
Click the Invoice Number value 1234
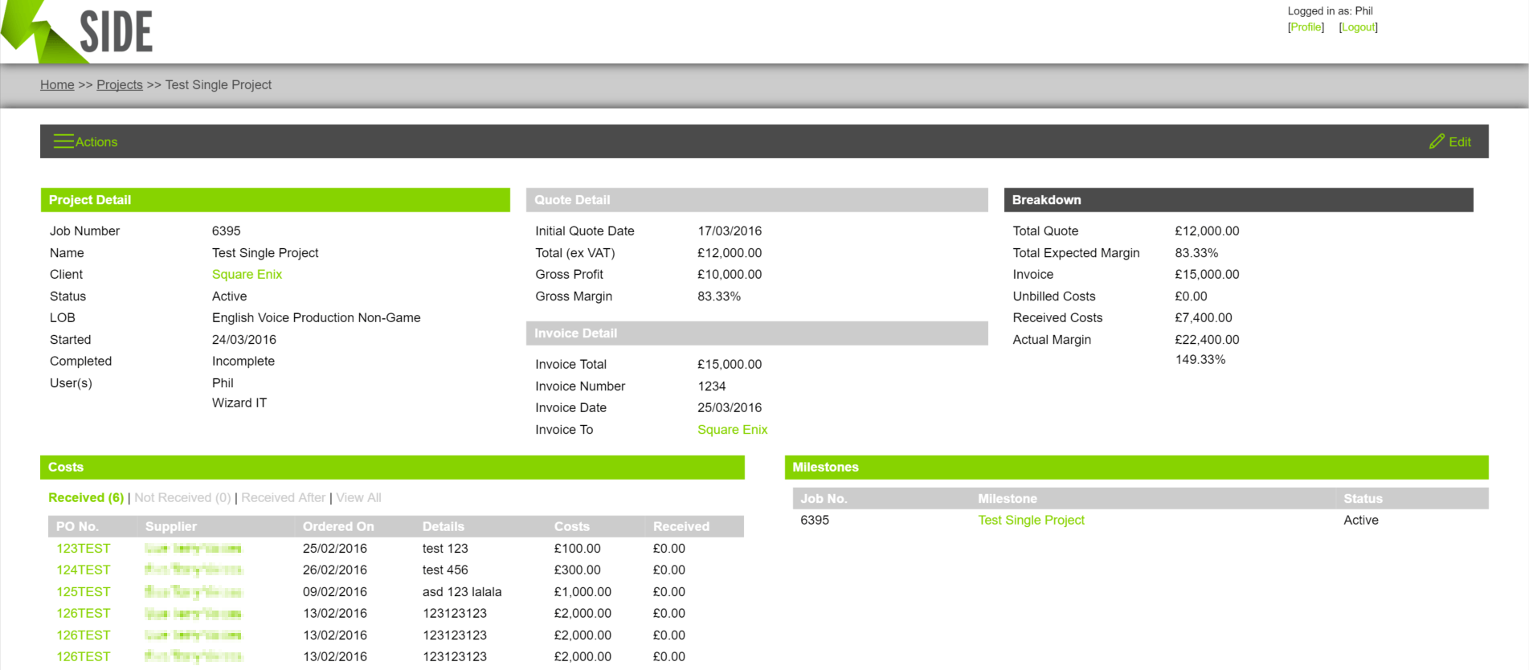712,386
